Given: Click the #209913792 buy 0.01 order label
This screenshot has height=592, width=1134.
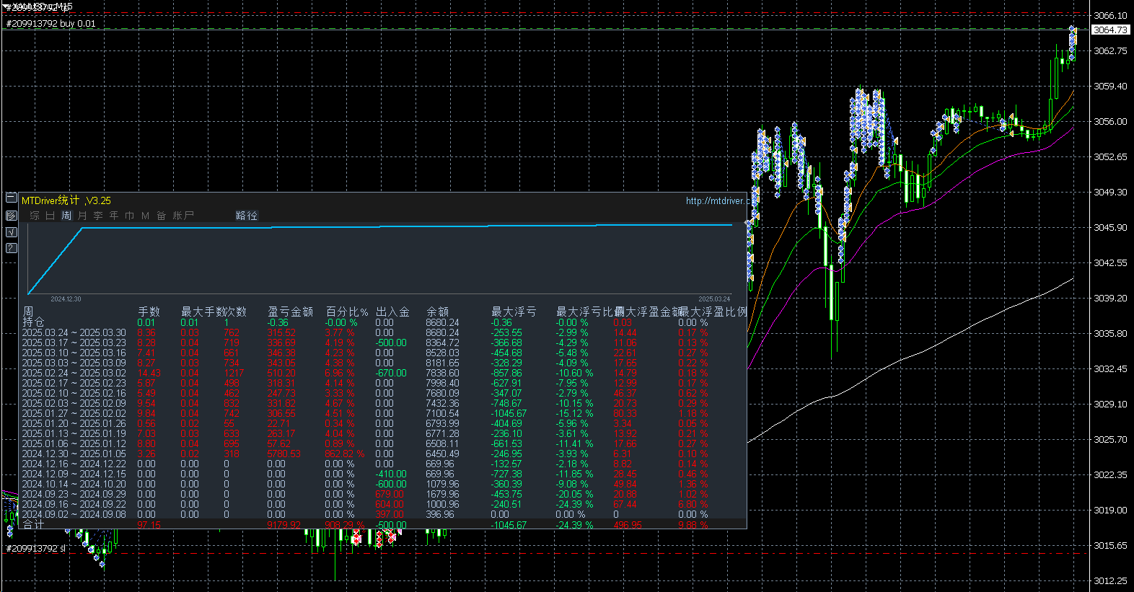Looking at the screenshot, I should 50,23.
